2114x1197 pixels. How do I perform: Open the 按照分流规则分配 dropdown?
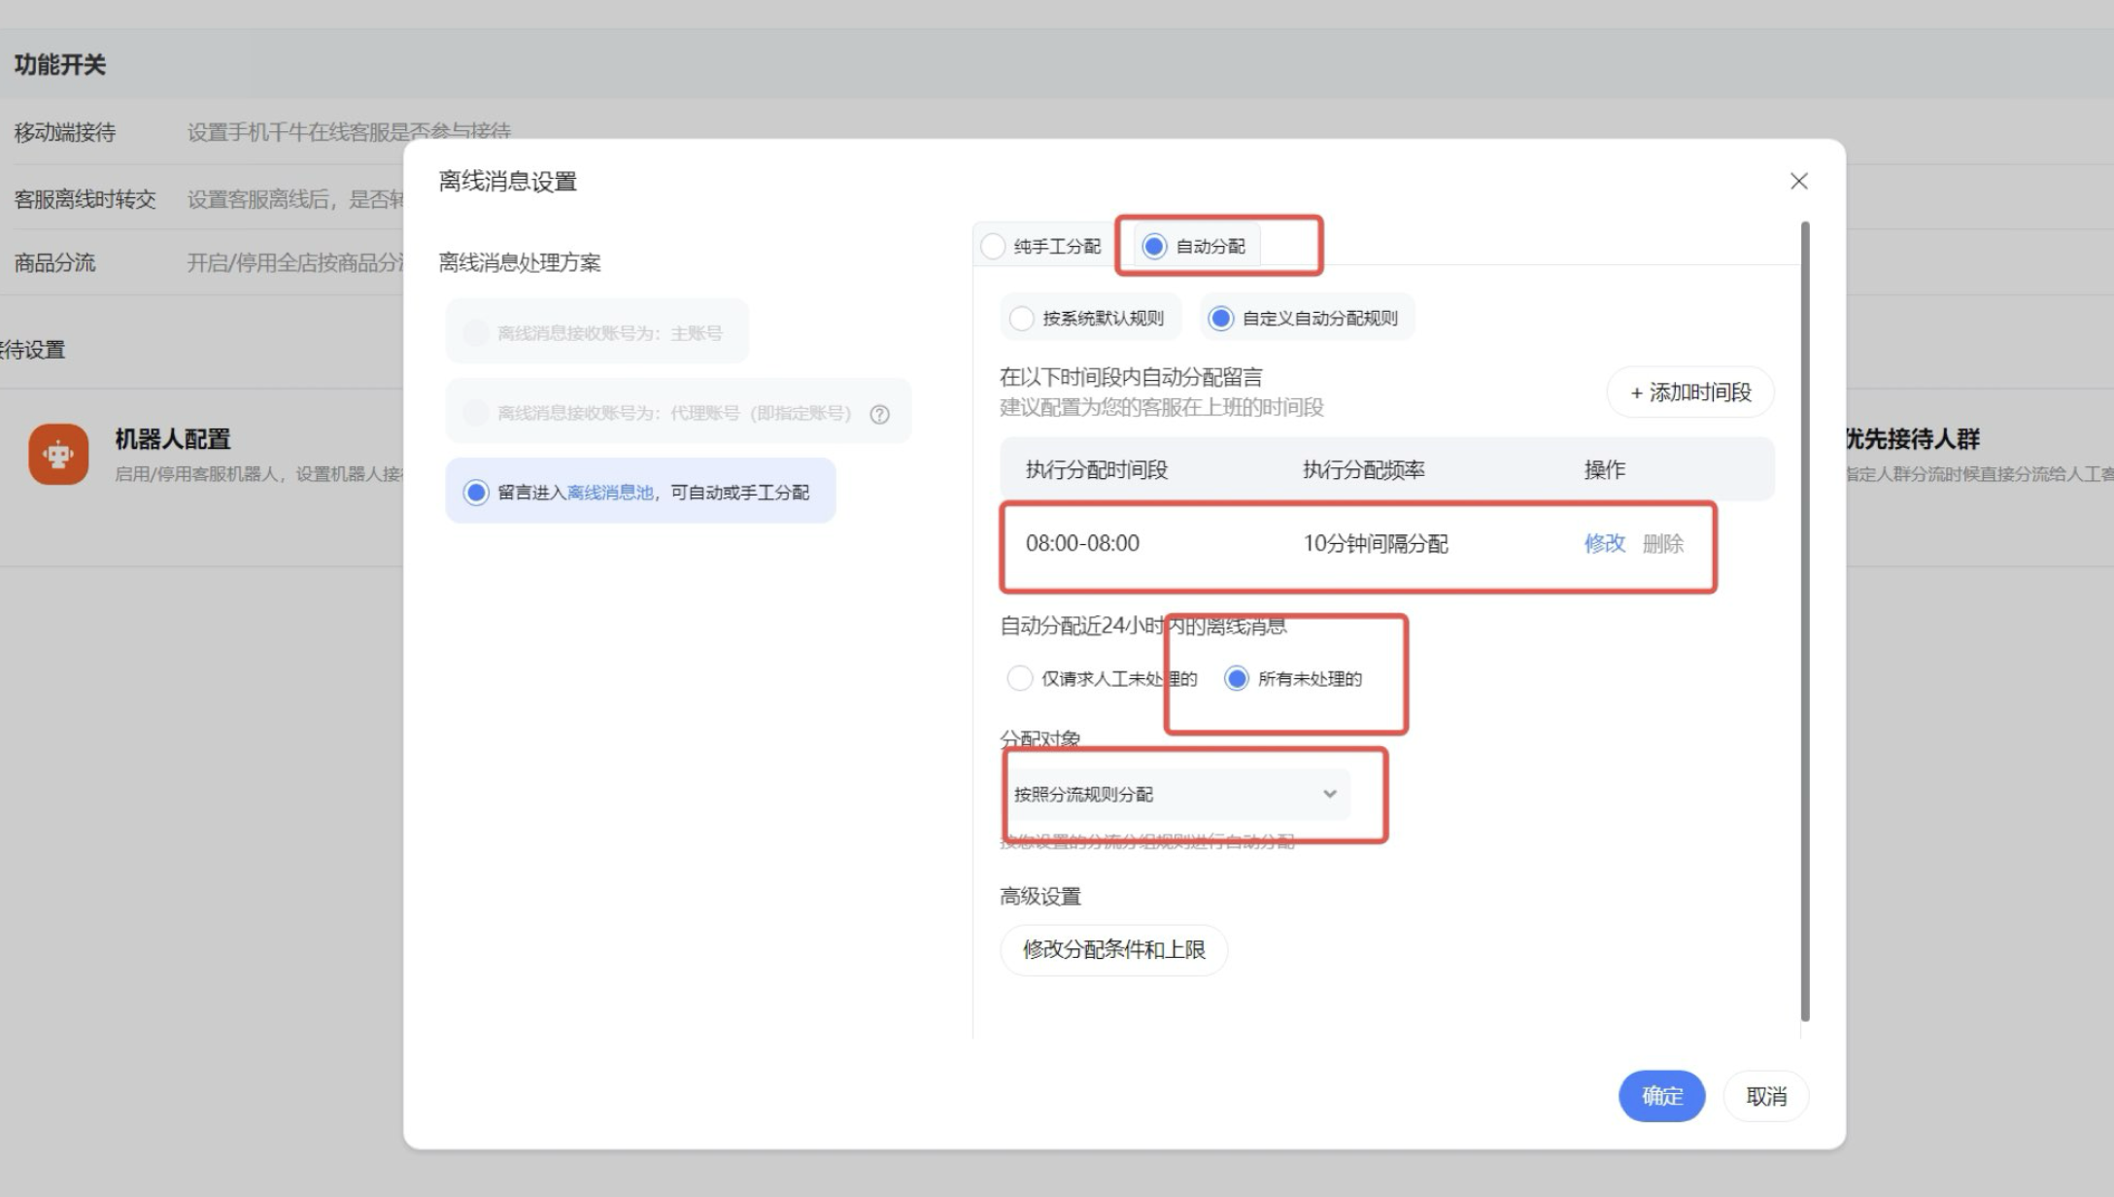[1176, 794]
